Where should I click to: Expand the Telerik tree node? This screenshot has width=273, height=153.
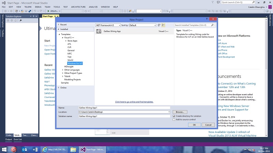tap(63, 76)
